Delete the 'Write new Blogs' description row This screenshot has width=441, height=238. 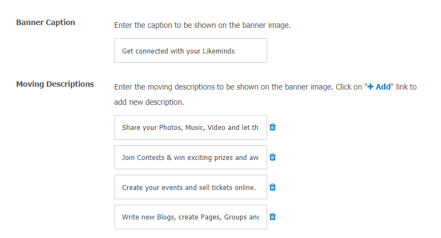pyautogui.click(x=273, y=217)
